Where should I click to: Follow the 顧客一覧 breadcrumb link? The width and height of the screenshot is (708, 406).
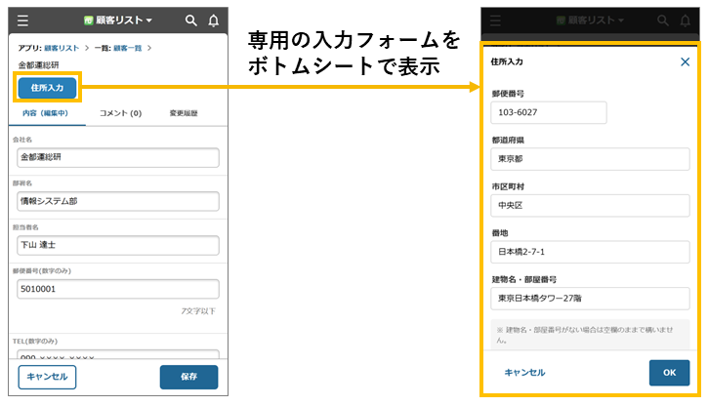pyautogui.click(x=127, y=48)
